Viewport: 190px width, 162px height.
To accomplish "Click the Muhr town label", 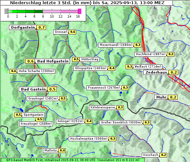I will coord(161,97).
